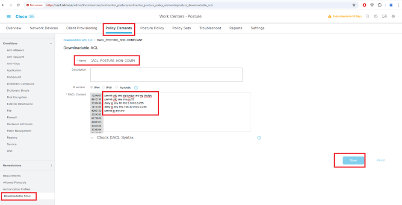
Task: Click the Check DACL Syntax info icon
Action: 259,138
